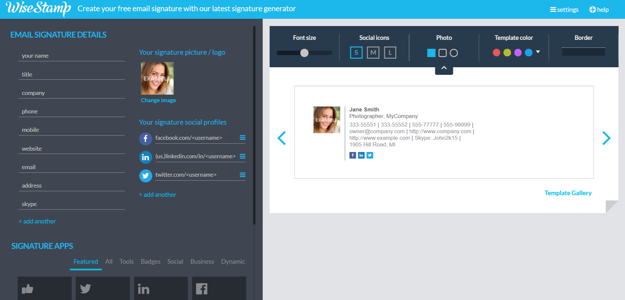Choose rounded square photo shape
Viewport: 625px width, 300px height.
pyautogui.click(x=443, y=53)
